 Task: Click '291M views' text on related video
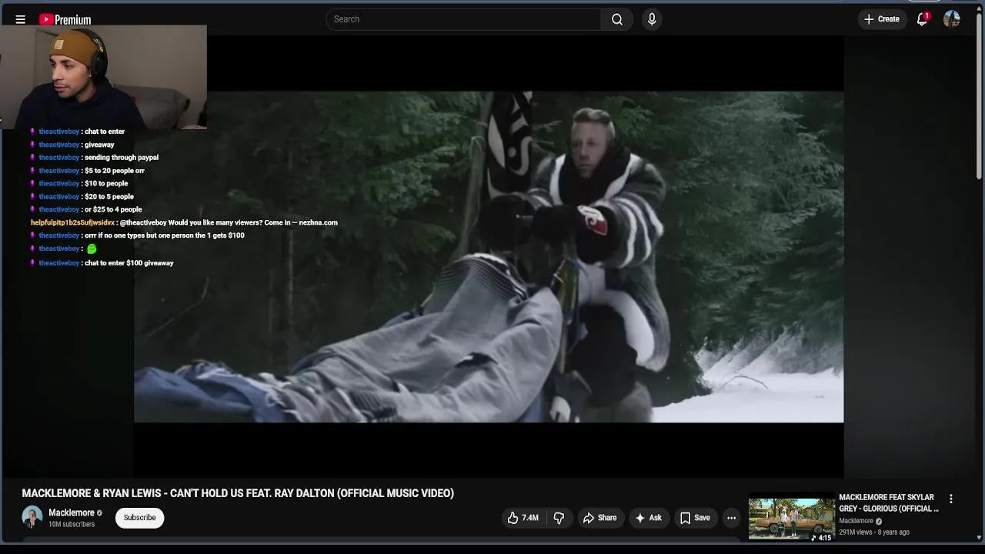[x=856, y=532]
